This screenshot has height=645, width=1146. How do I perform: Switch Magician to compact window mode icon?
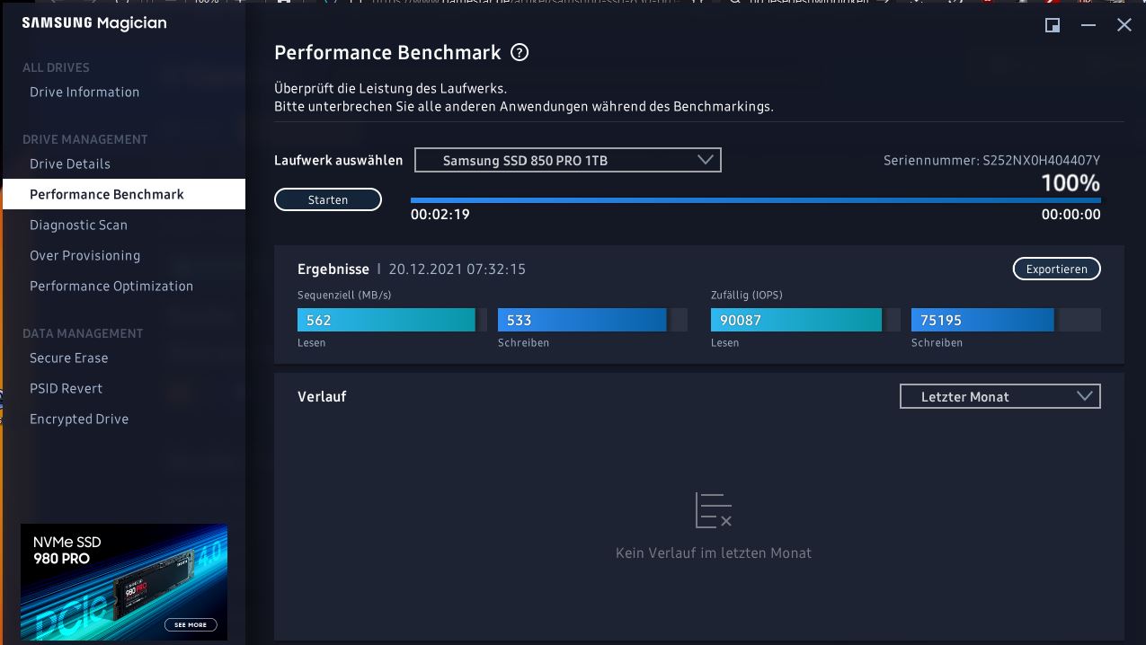coord(1053,25)
